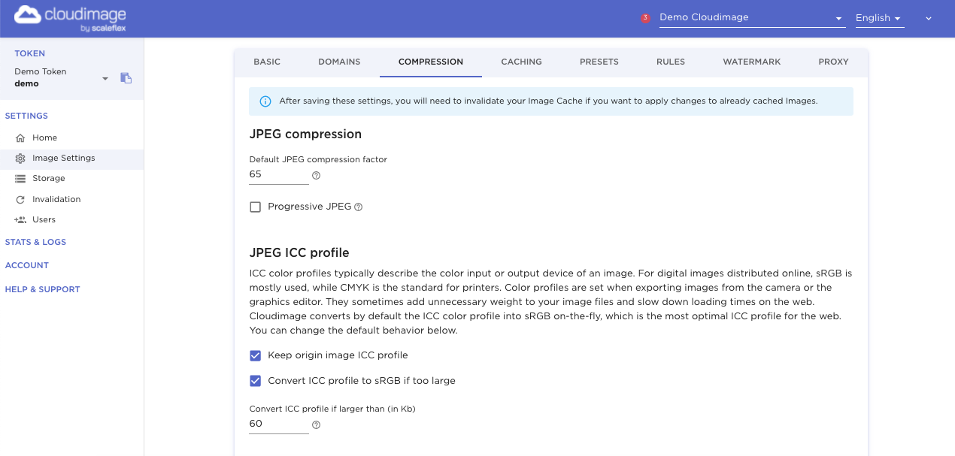Enable the Progressive JPEG checkbox
955x456 pixels.
[x=256, y=207]
